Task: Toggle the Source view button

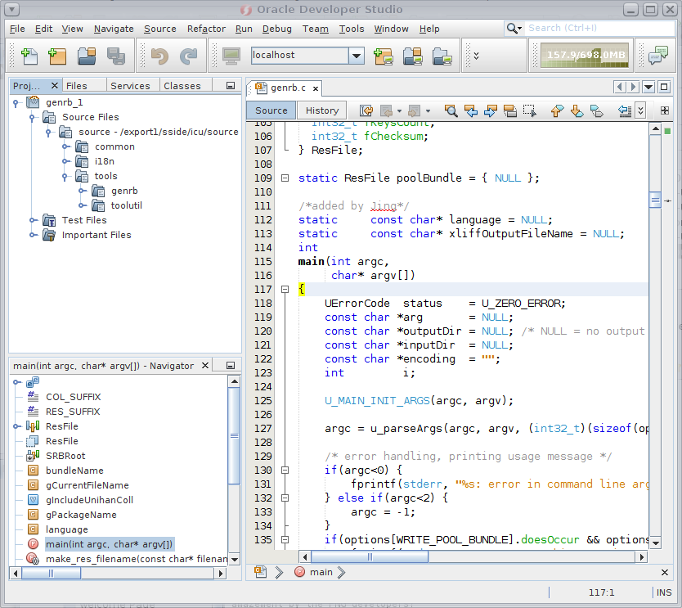Action: click(x=271, y=110)
